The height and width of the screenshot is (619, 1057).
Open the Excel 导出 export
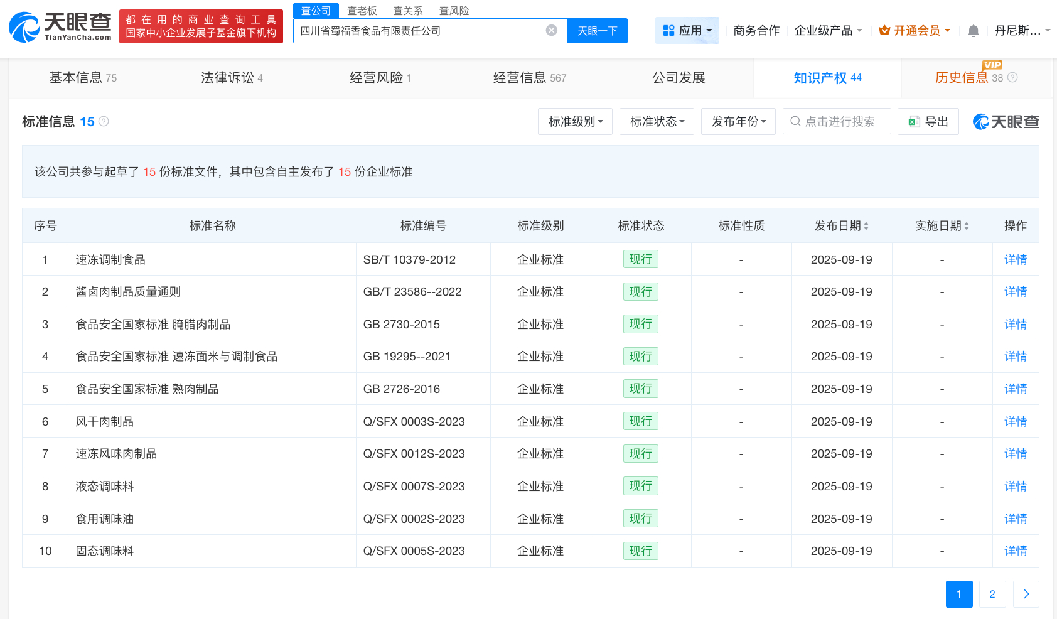pyautogui.click(x=928, y=121)
